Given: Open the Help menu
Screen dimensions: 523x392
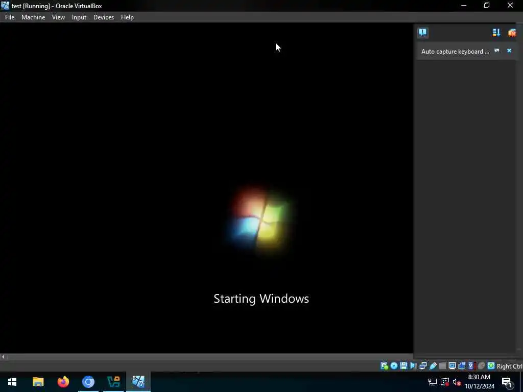Looking at the screenshot, I should pyautogui.click(x=127, y=17).
